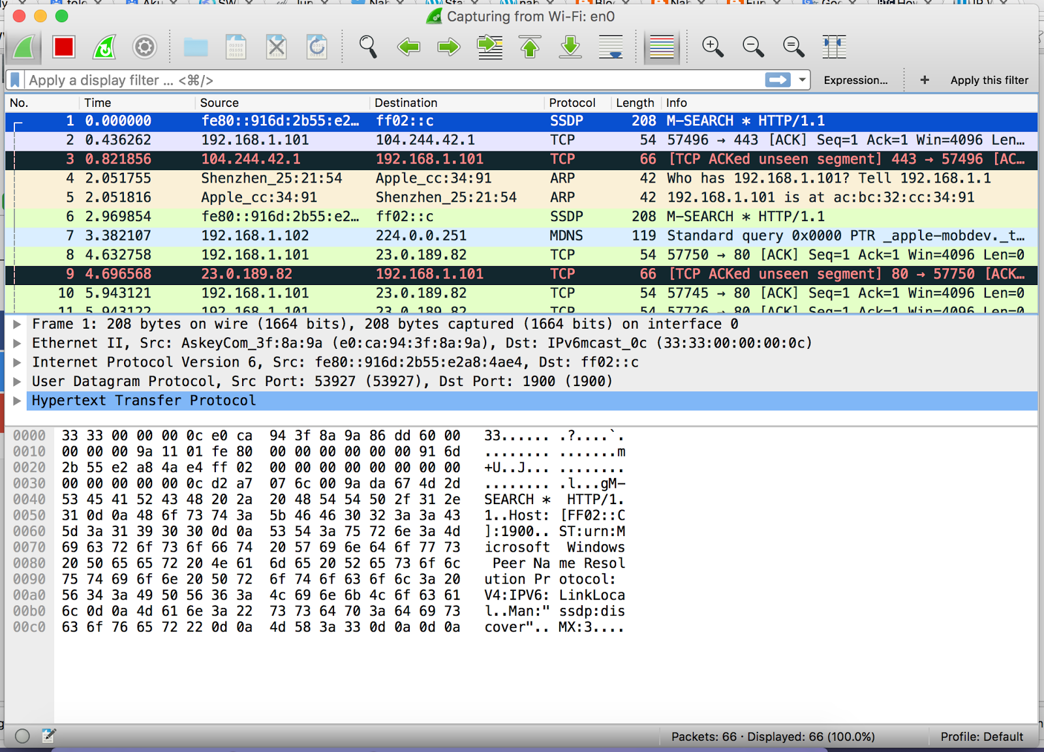1044x752 pixels.
Task: Jump to the first packet
Action: click(x=530, y=47)
